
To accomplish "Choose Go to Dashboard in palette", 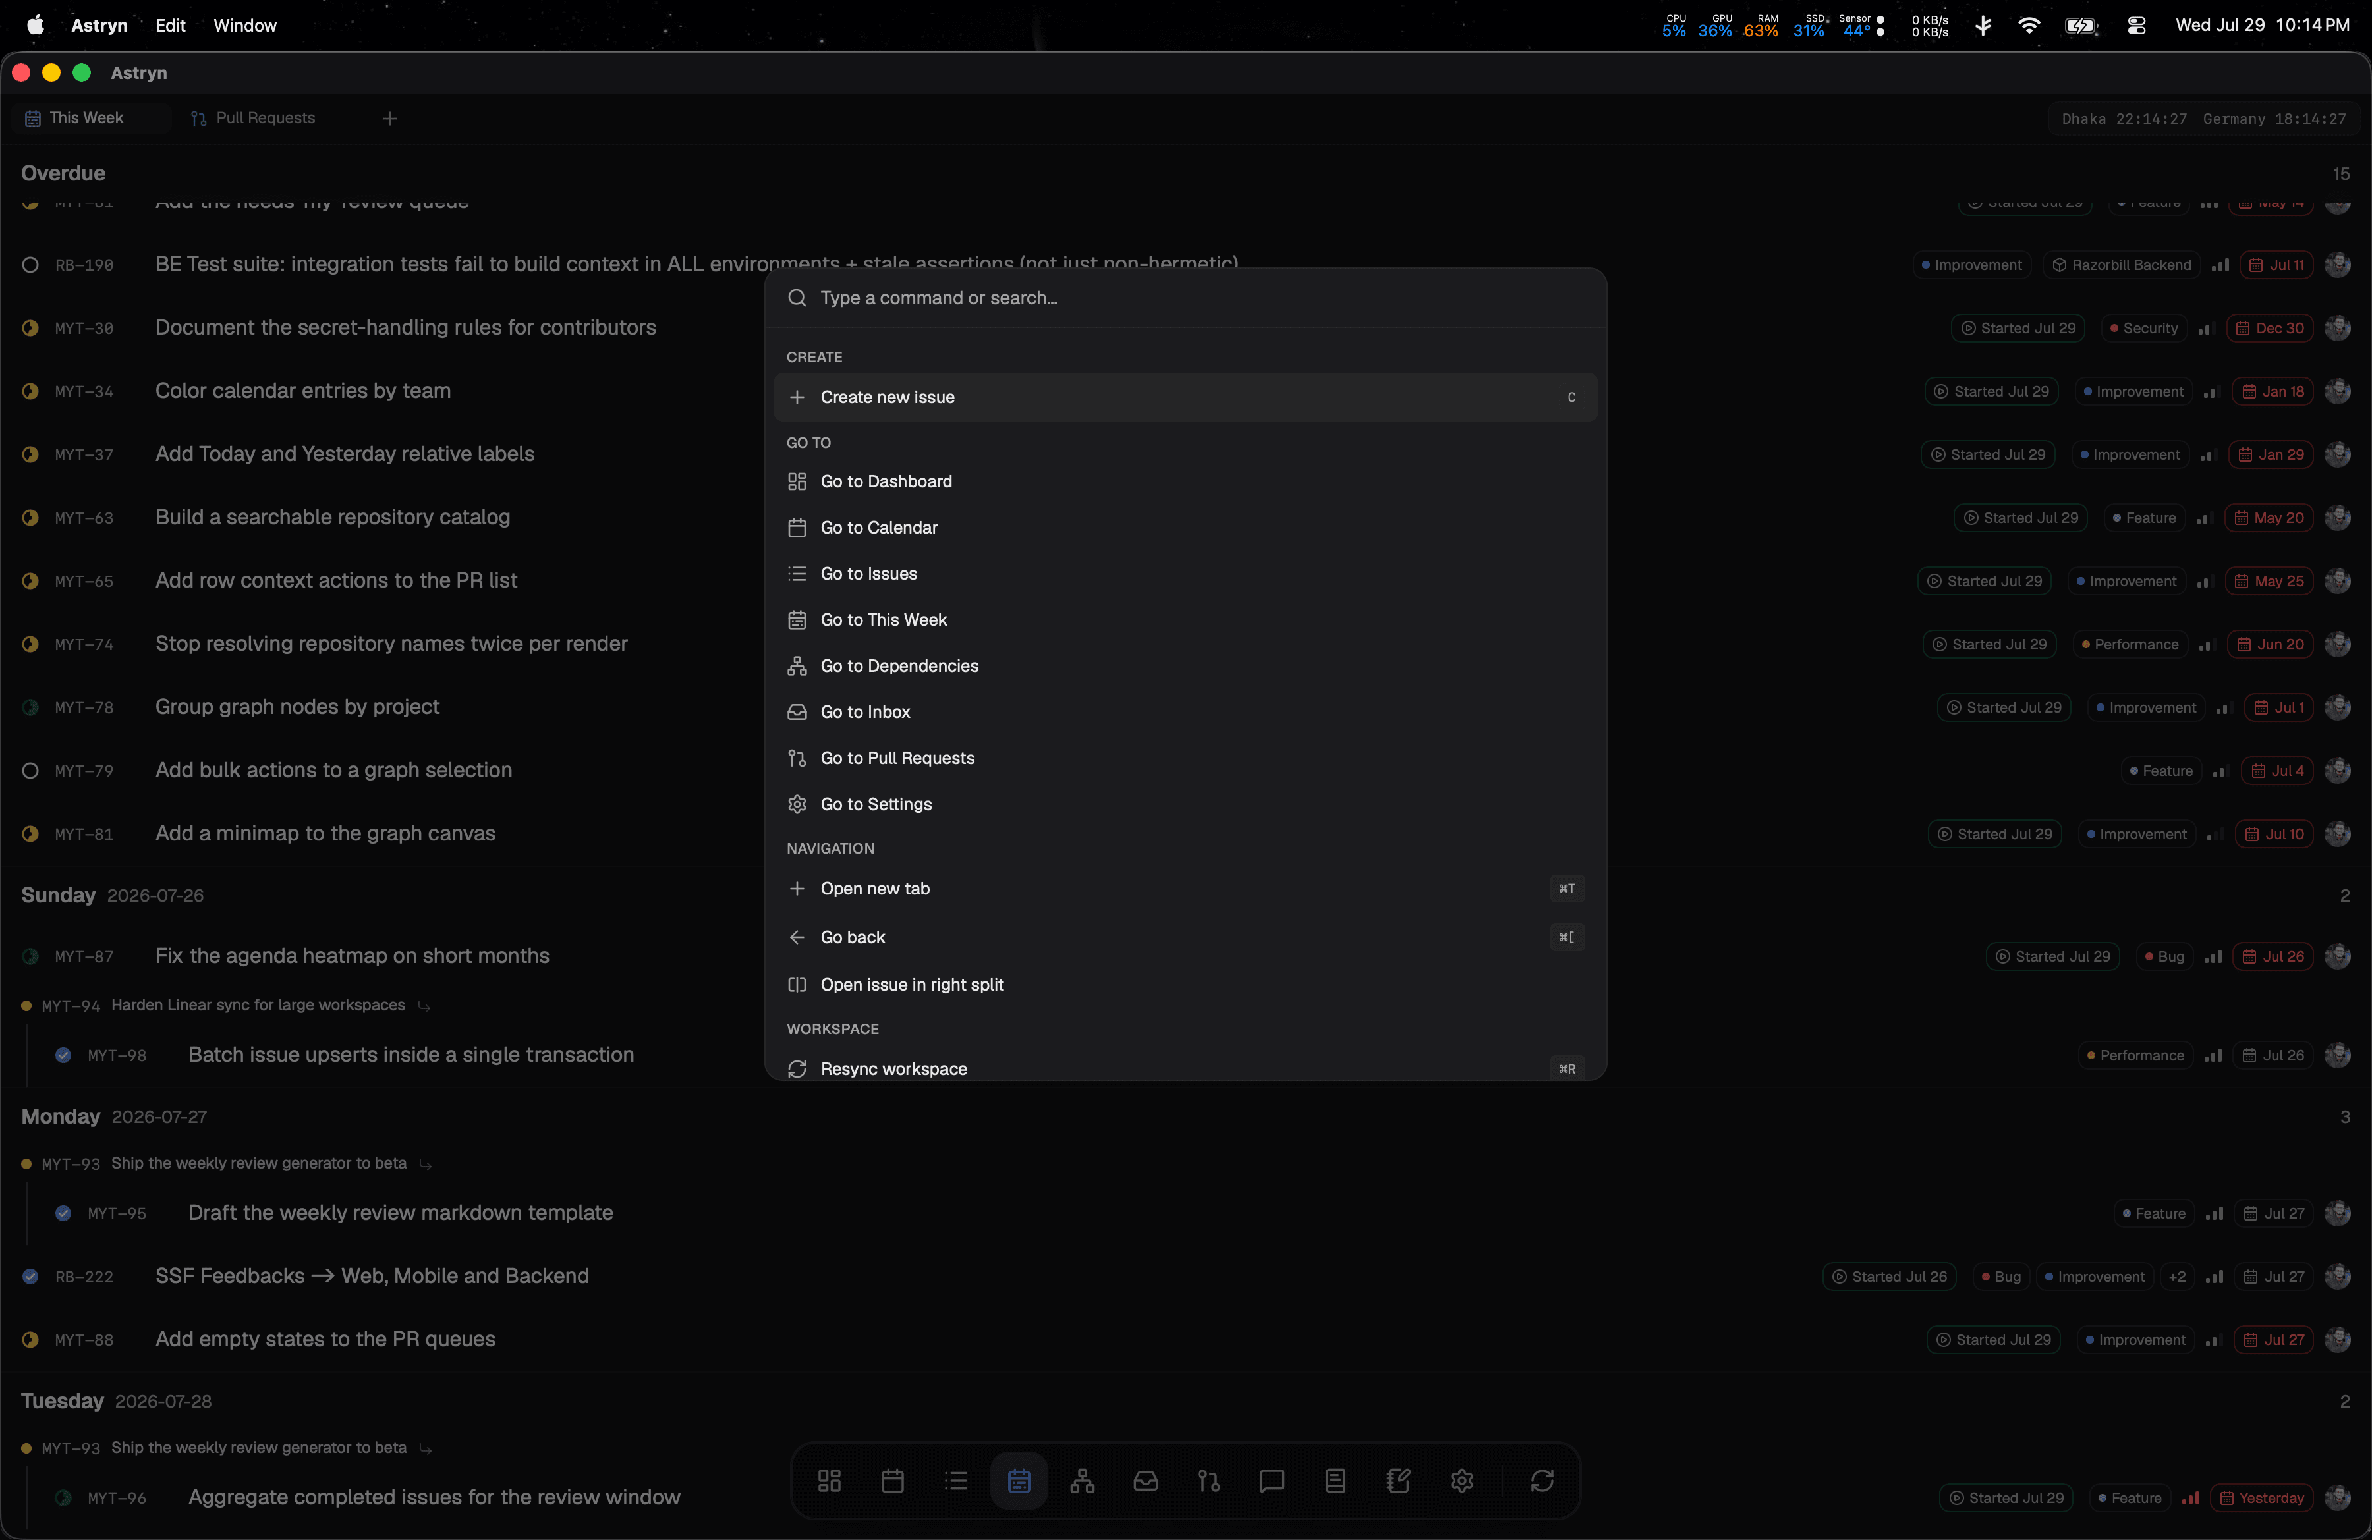I will pyautogui.click(x=1185, y=482).
